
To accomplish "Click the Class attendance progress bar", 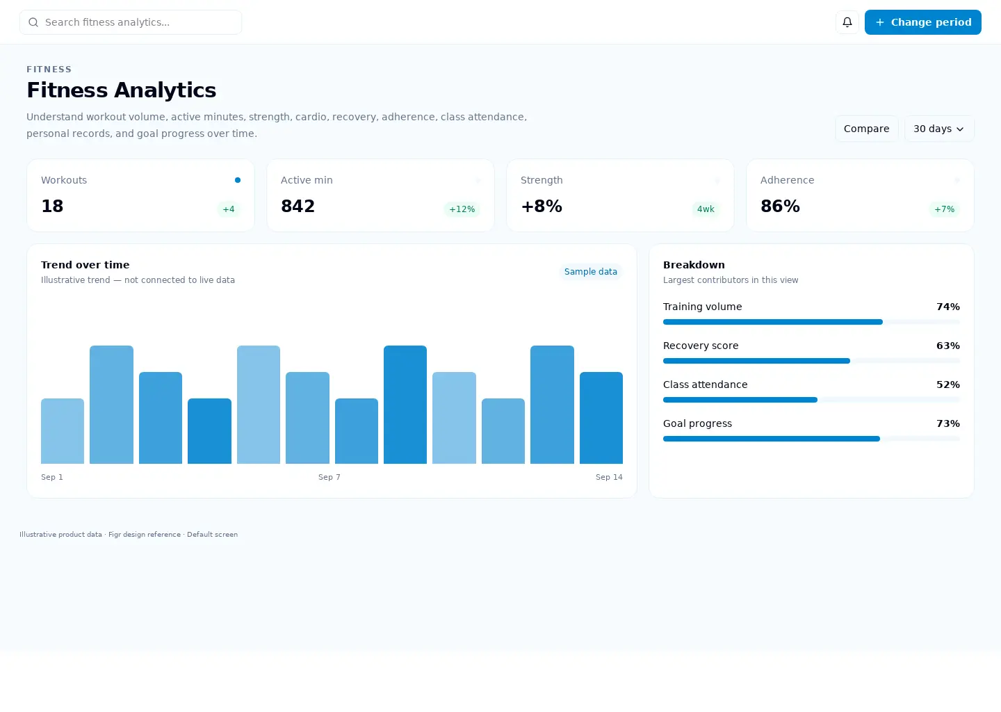I will tap(811, 400).
